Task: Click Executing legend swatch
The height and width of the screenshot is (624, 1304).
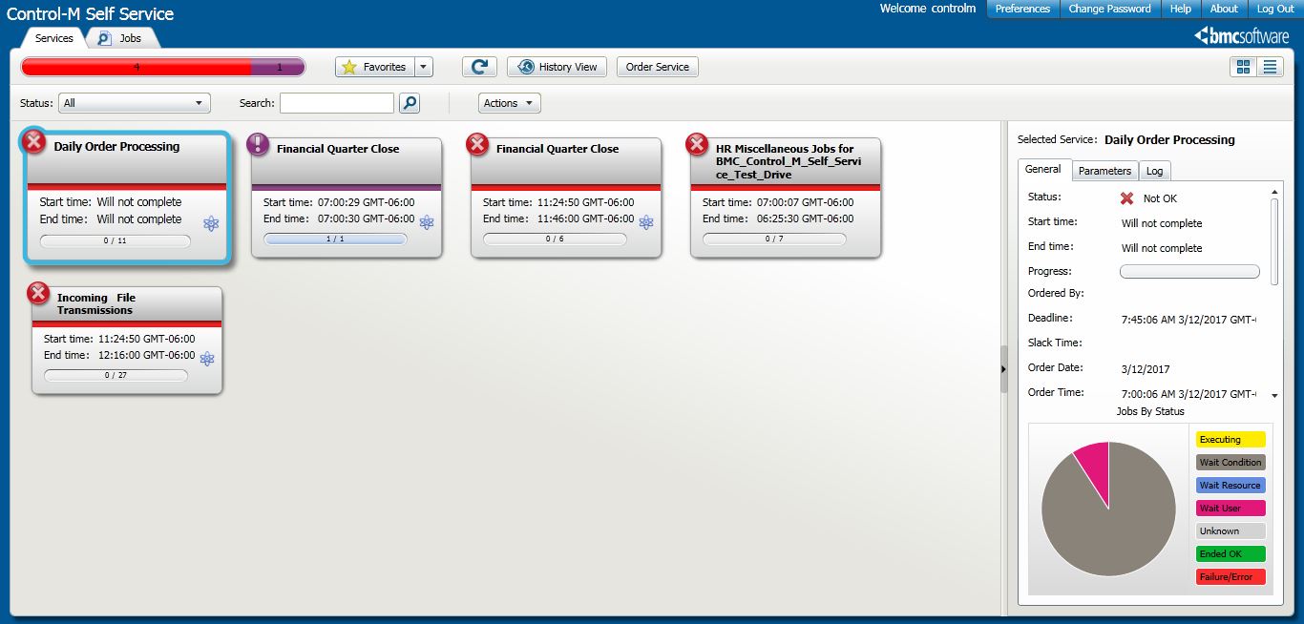Action: [1230, 440]
